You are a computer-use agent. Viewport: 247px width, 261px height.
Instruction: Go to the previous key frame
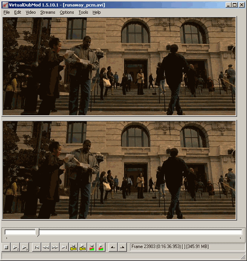pyautogui.click(x=73, y=247)
